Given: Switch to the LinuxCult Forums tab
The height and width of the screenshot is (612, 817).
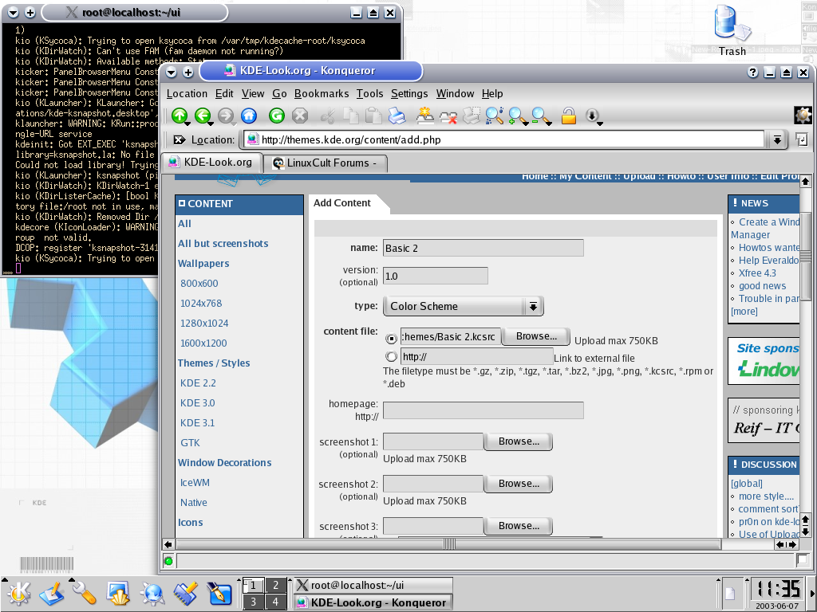Looking at the screenshot, I should point(326,163).
